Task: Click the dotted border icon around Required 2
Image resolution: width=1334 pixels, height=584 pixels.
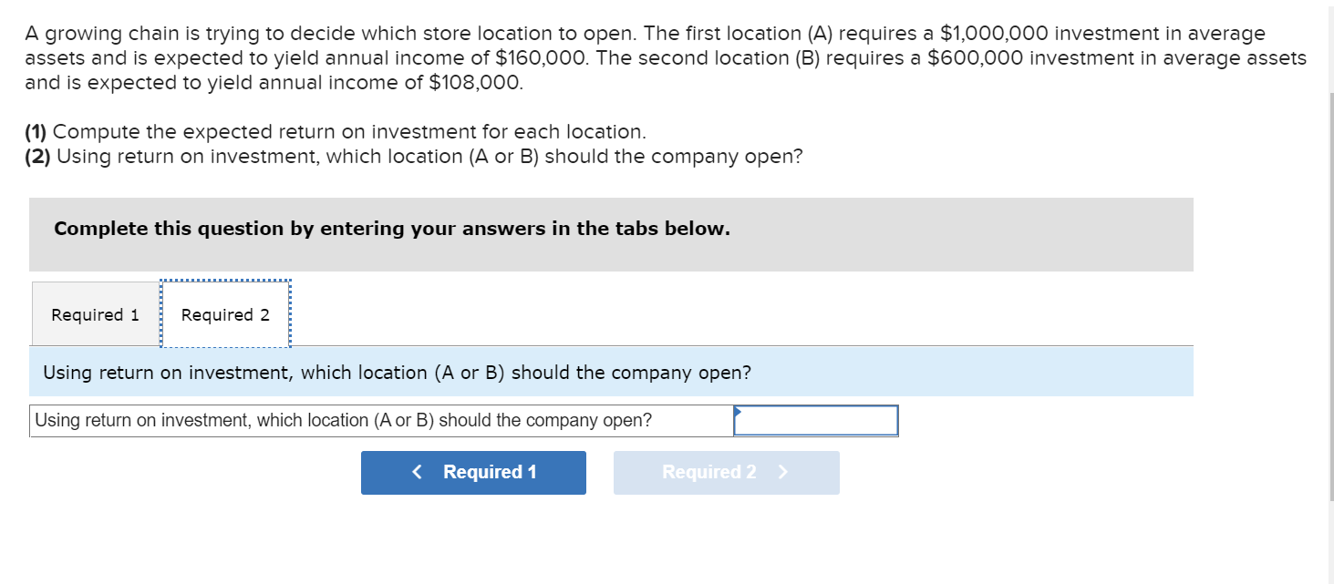Action: click(225, 313)
